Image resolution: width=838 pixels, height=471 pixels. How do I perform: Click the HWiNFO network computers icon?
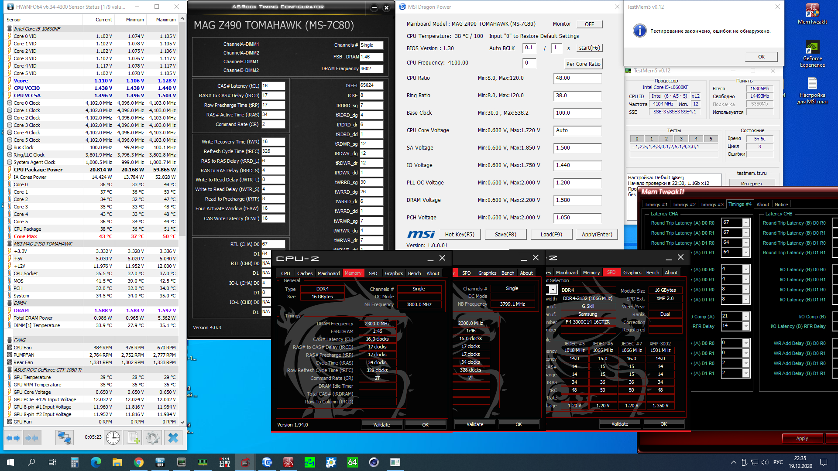pyautogui.click(x=64, y=438)
